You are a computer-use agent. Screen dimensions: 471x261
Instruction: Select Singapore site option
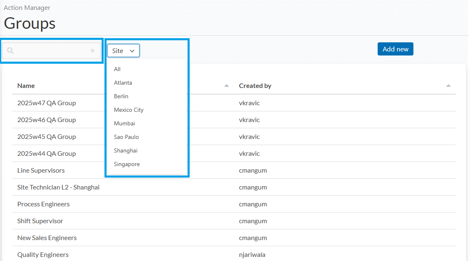[x=127, y=164]
